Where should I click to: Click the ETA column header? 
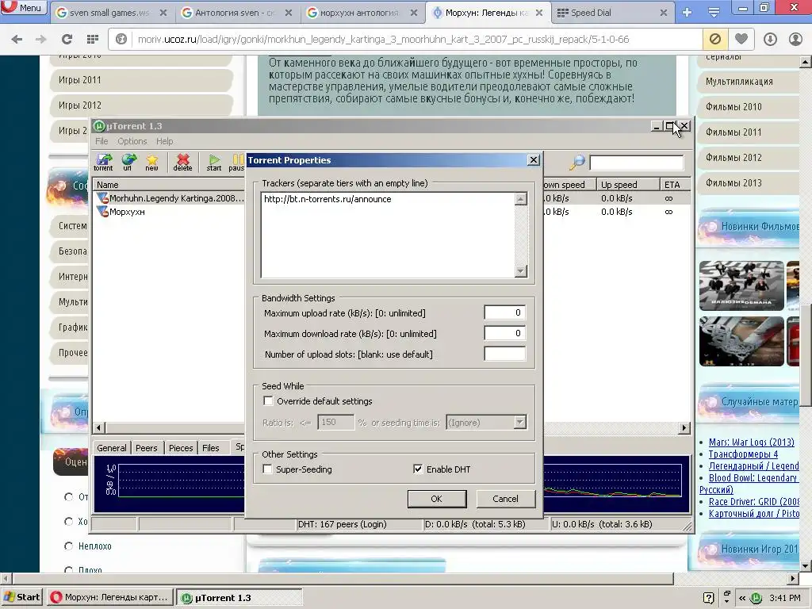(675, 185)
